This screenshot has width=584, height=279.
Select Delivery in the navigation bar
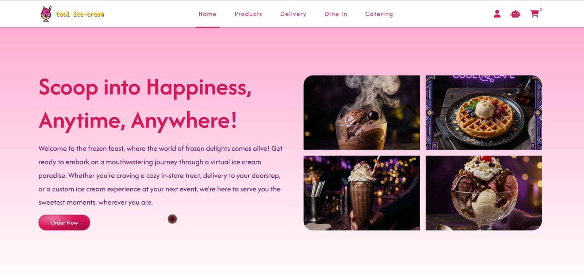(x=293, y=14)
